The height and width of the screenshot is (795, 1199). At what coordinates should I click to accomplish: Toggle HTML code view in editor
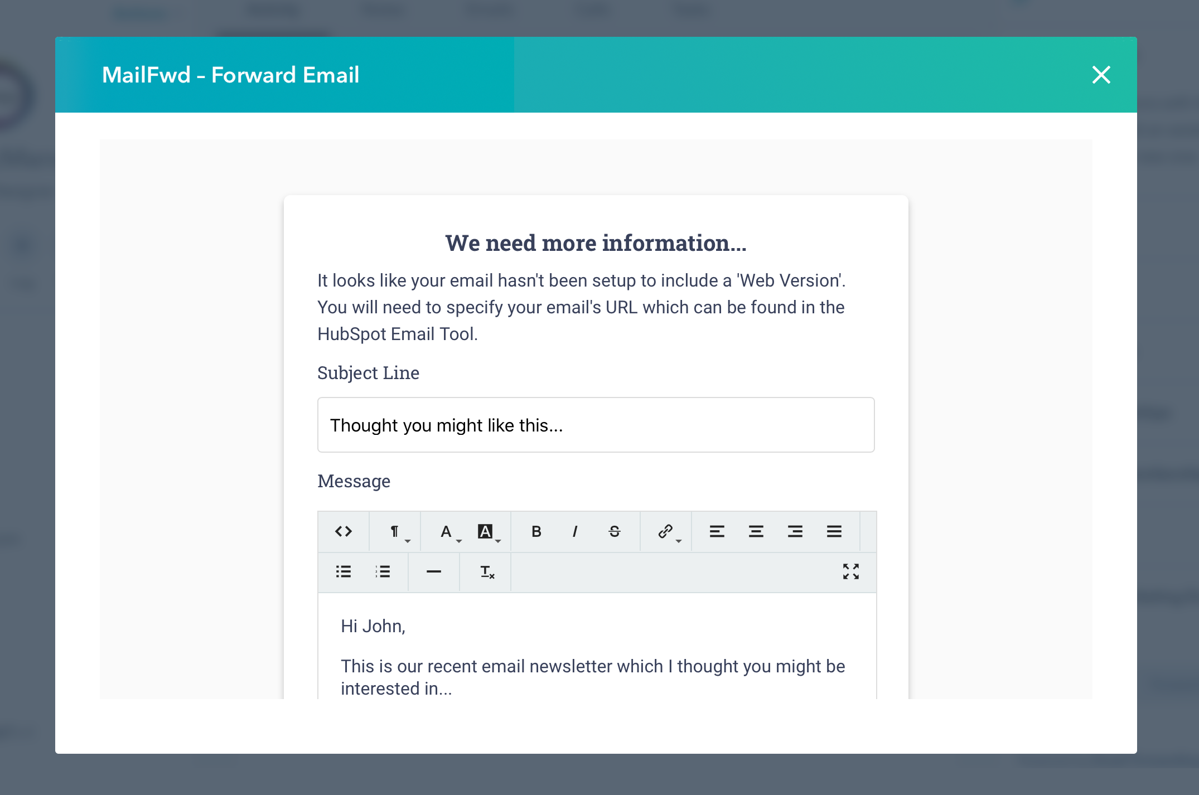tap(344, 531)
